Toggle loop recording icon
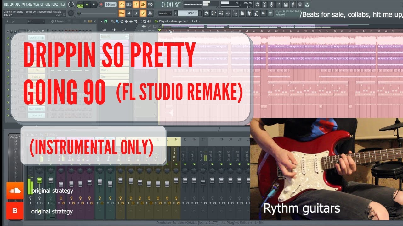The height and width of the screenshot is (226, 403). tap(150, 4)
